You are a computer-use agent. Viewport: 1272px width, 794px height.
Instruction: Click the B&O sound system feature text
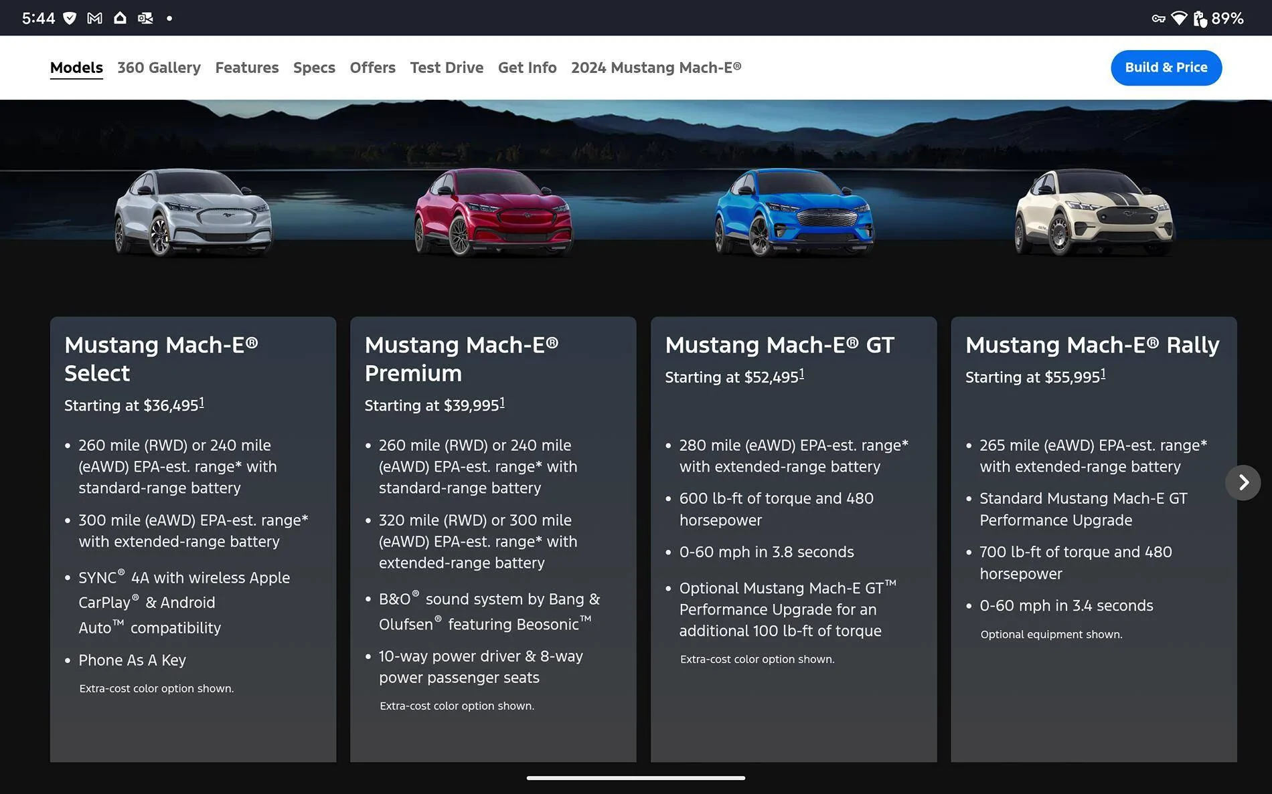click(x=489, y=611)
